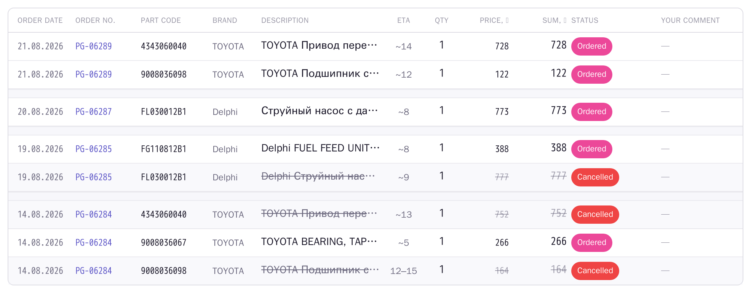Click YOUR COMMENT column header
The width and height of the screenshot is (751, 293).
tap(690, 21)
